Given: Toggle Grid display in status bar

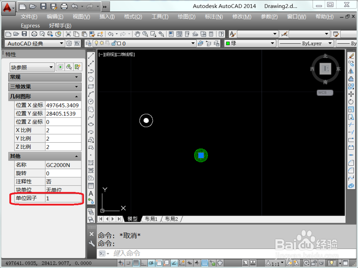Looking at the screenshot, I should [136, 263].
